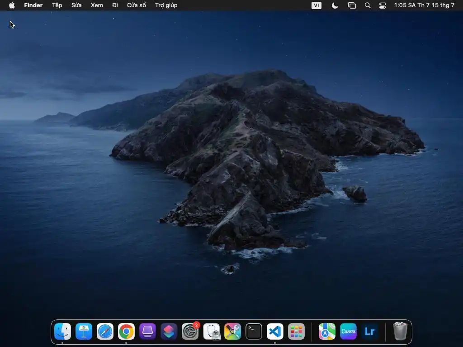Open the Apple menu

tap(12, 5)
